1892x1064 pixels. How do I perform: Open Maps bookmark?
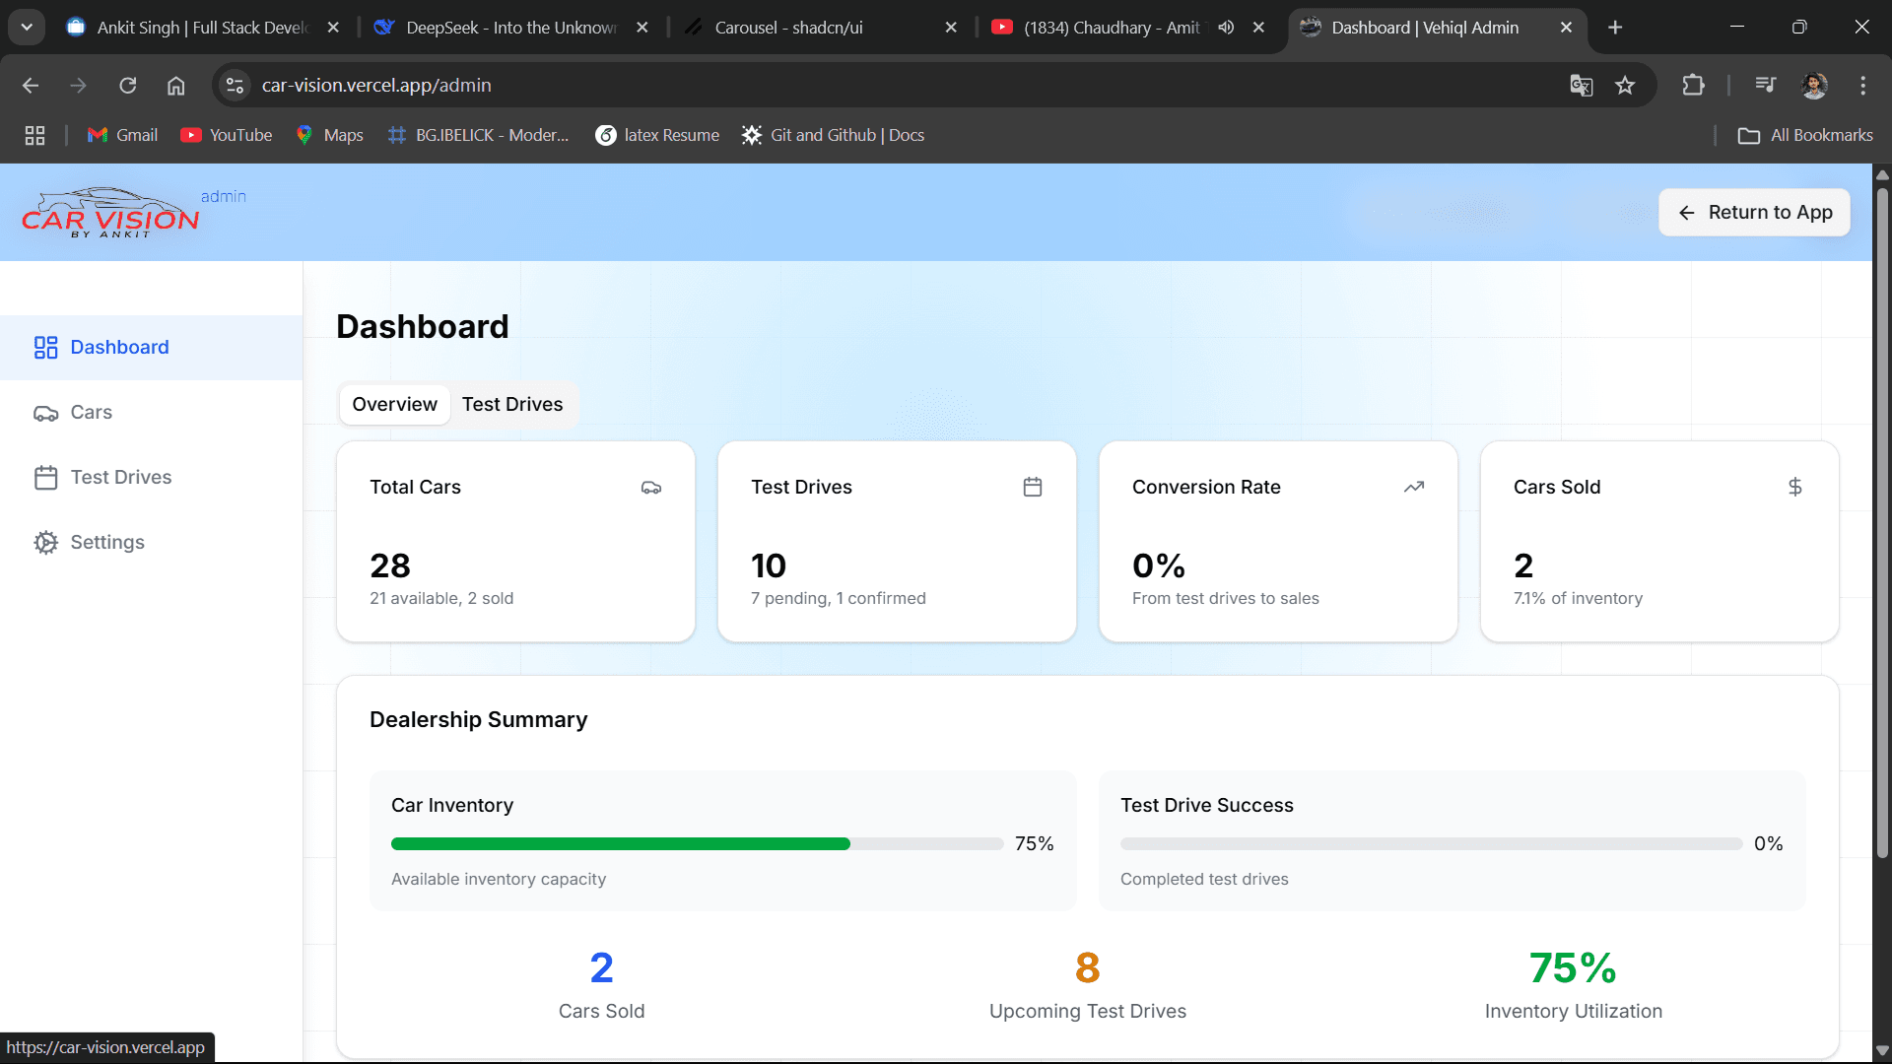[x=329, y=135]
